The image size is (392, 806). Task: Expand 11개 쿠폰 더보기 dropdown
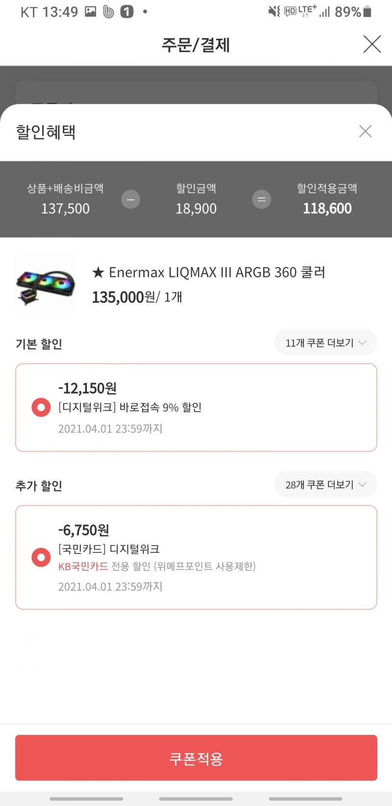point(325,343)
